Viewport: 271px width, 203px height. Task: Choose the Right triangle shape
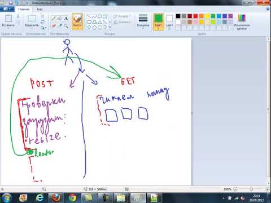[x=105, y=22]
